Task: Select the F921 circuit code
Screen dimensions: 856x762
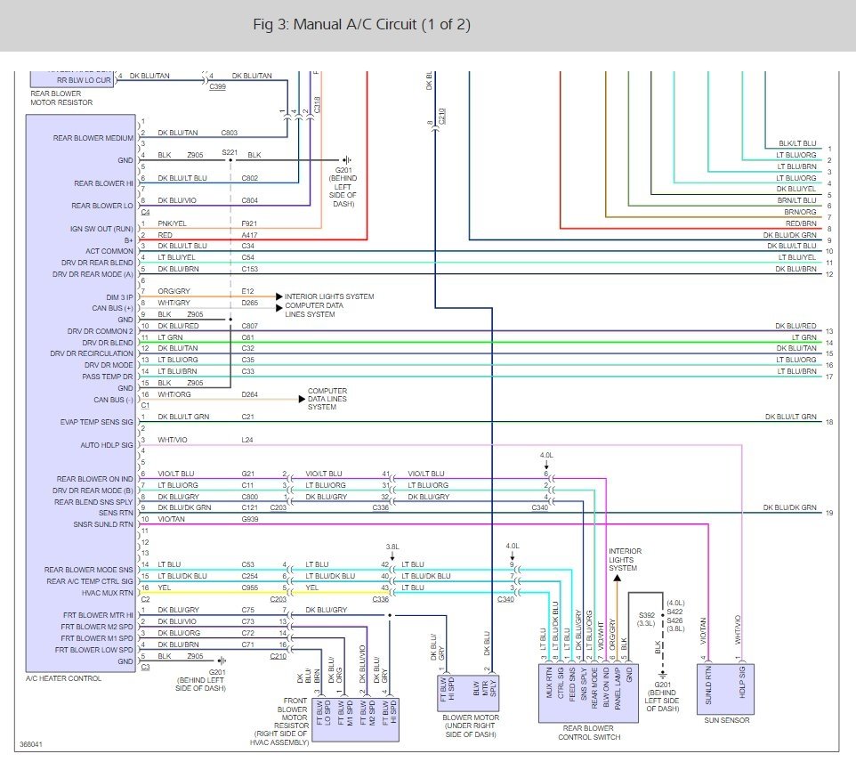Action: (249, 223)
